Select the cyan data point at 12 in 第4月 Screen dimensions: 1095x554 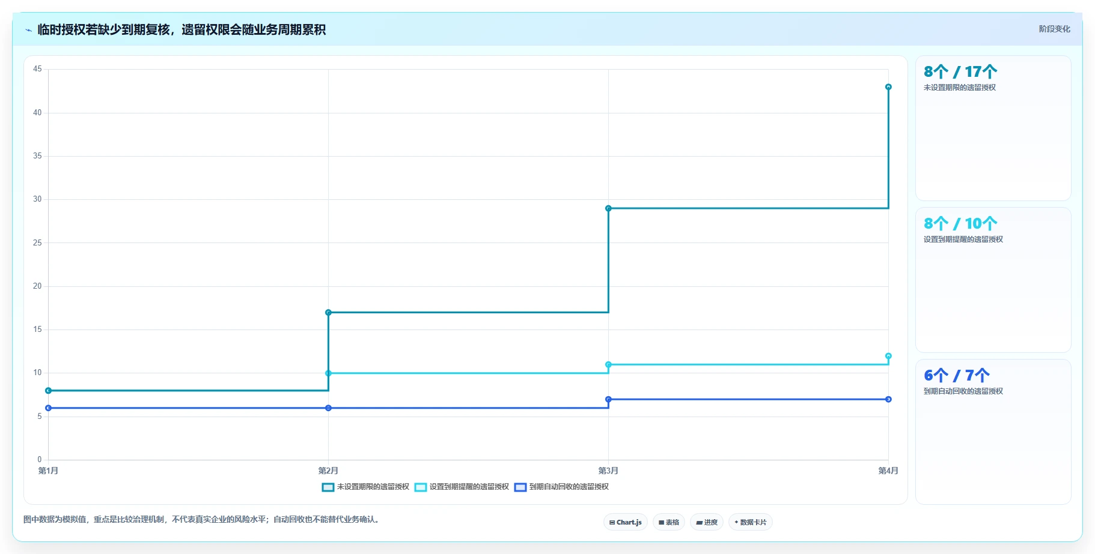click(888, 356)
